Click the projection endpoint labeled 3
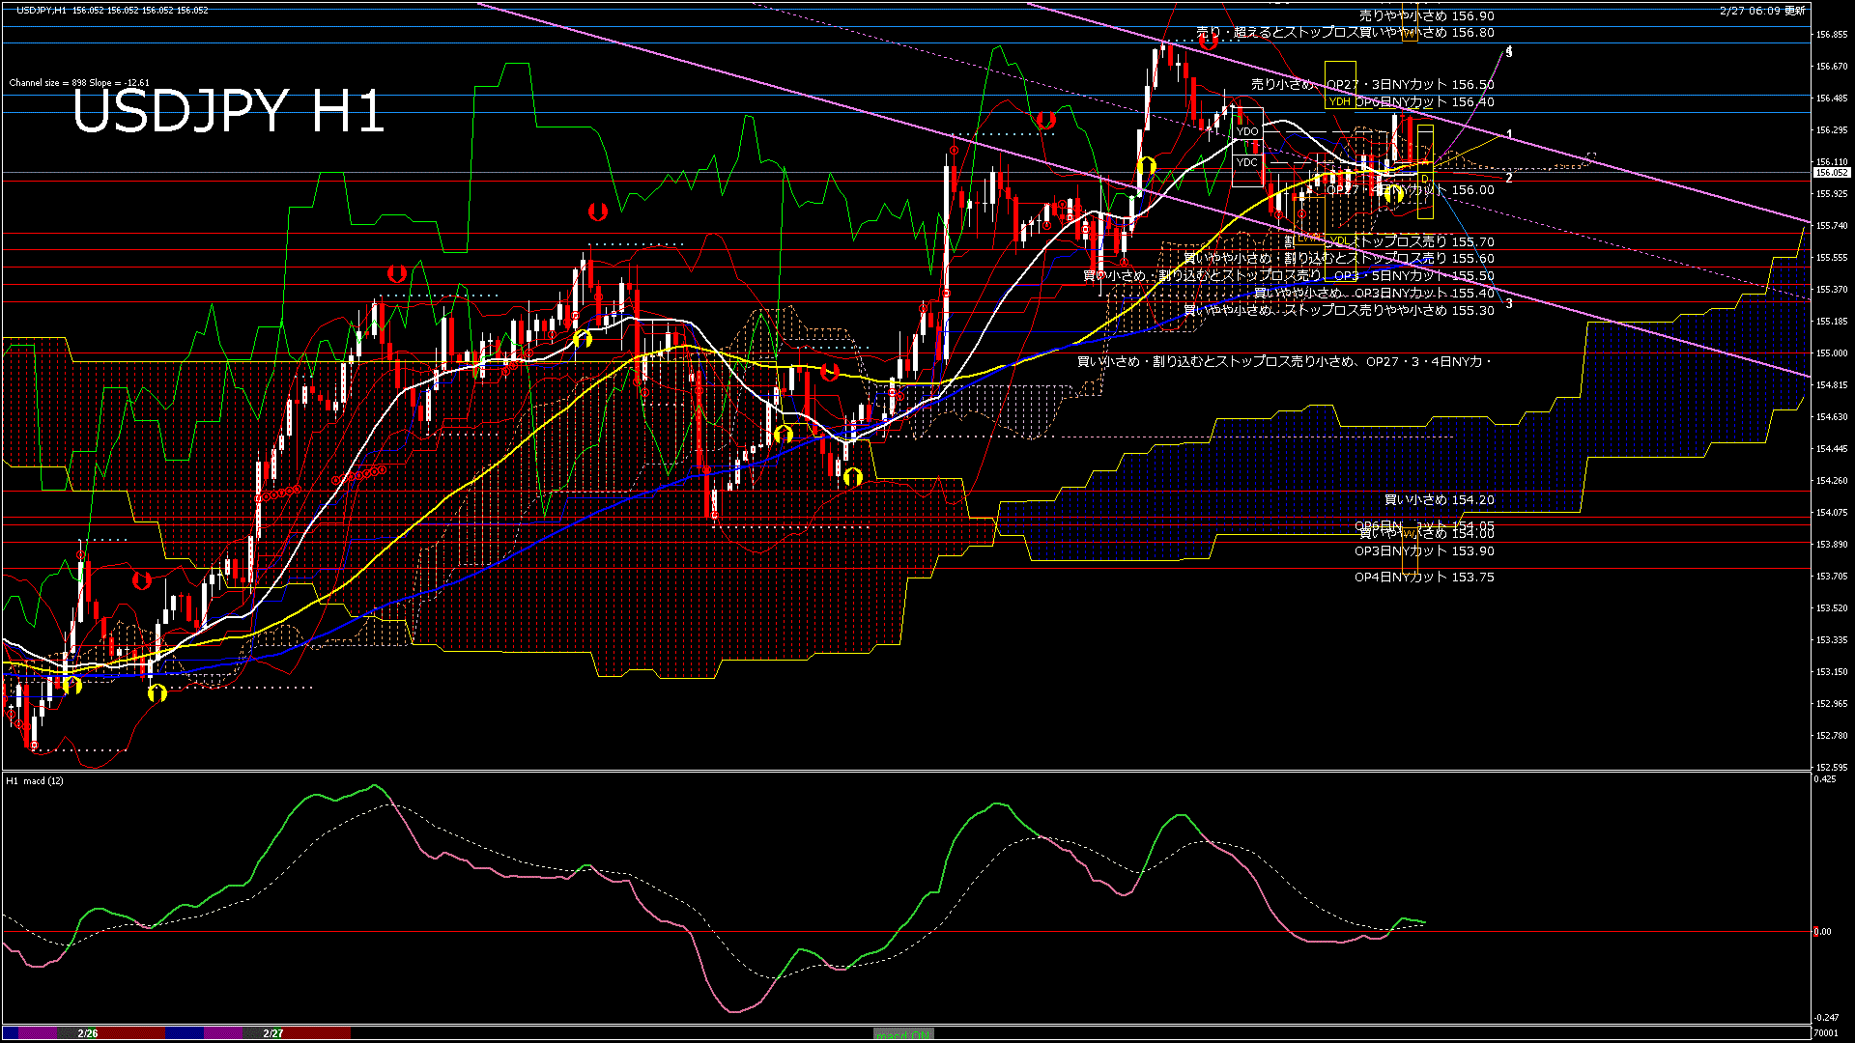The image size is (1855, 1043). point(1509,303)
